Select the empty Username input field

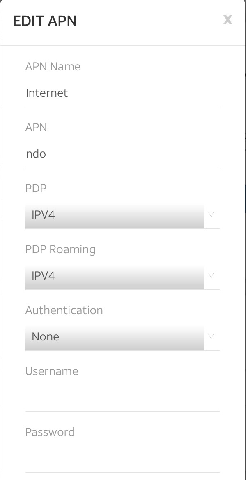point(123,398)
